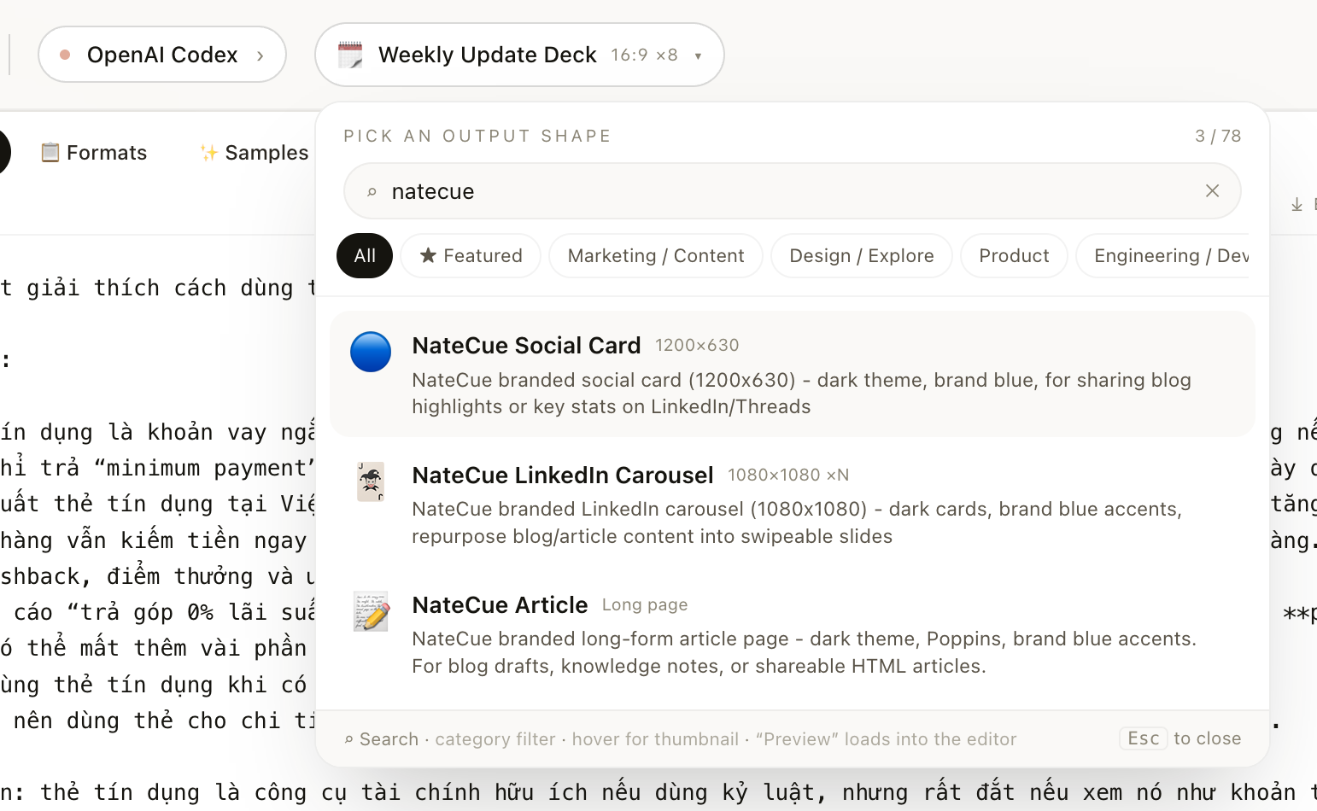Screen dimensions: 1317x811
Task: Filter by Design / Explore category
Action: [862, 255]
